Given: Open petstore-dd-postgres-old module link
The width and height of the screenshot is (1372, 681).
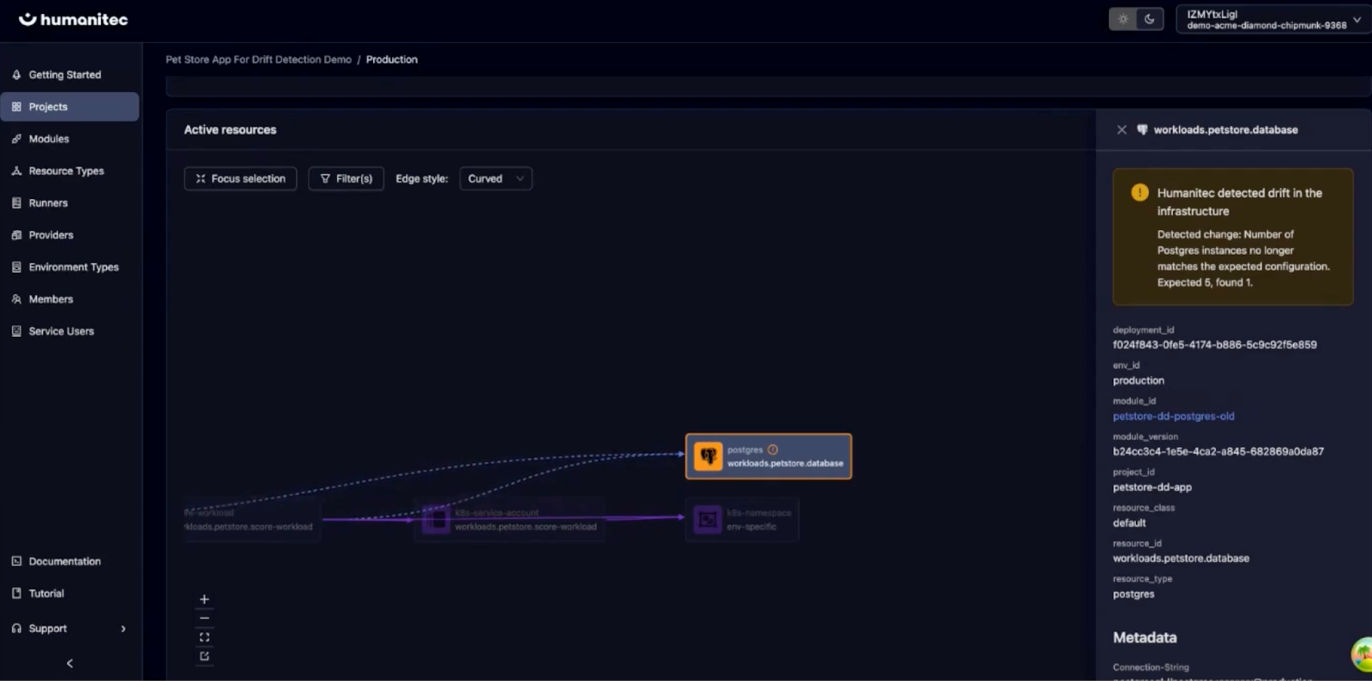Looking at the screenshot, I should [x=1173, y=416].
